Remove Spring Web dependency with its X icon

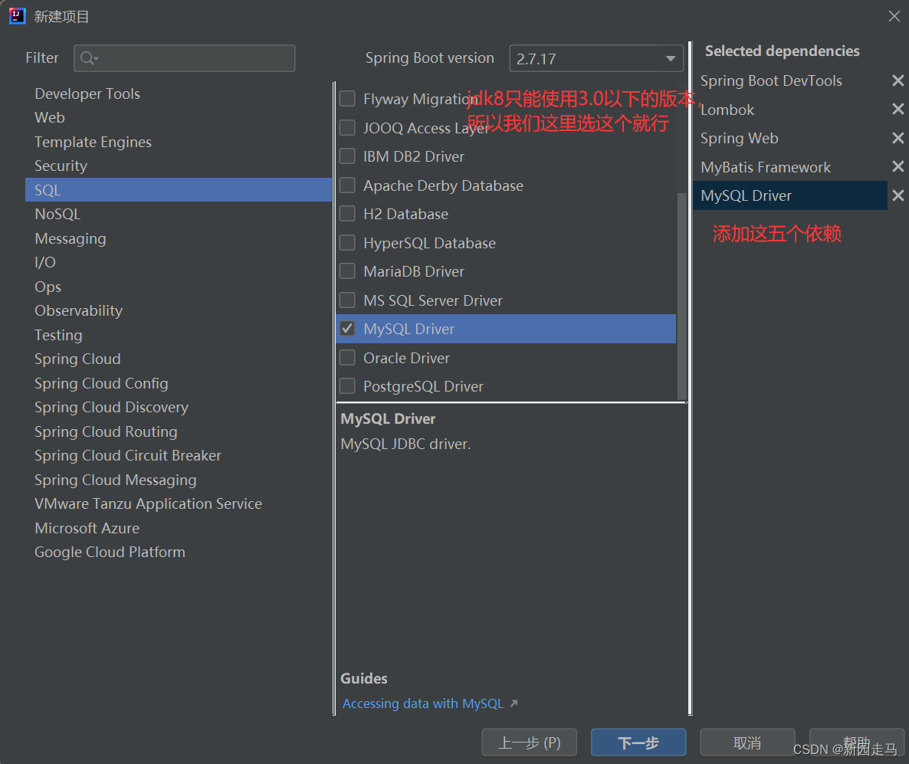point(898,138)
